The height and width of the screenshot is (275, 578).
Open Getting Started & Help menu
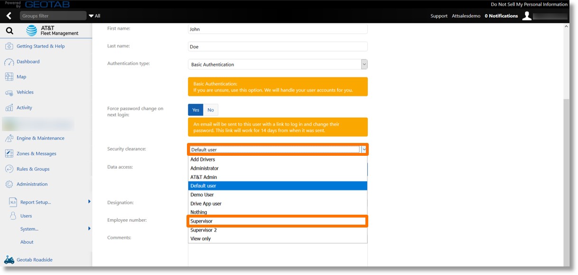point(41,47)
